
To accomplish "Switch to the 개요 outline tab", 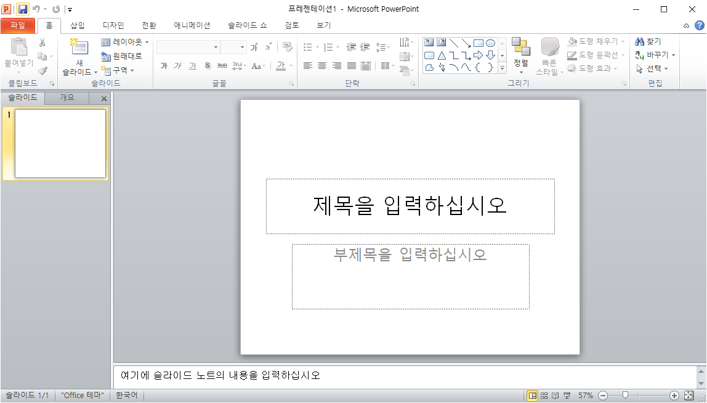I will click(x=67, y=97).
